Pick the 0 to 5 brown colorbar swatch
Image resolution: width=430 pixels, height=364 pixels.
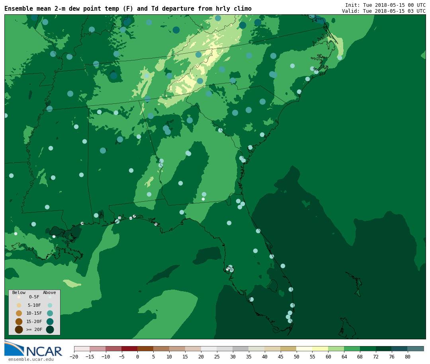pyautogui.click(x=145, y=349)
